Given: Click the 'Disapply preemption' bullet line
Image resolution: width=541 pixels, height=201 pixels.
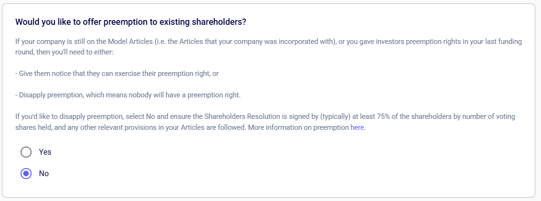Looking at the screenshot, I should [x=128, y=95].
